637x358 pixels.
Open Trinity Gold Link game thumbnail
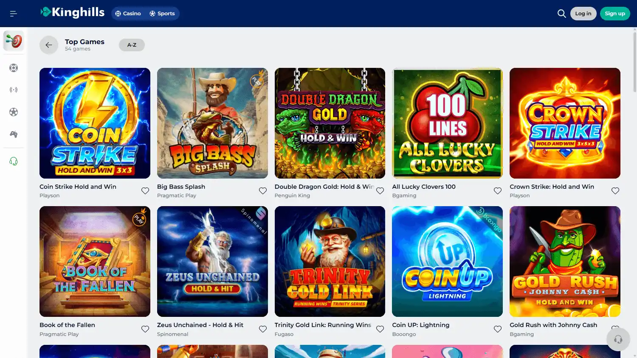click(x=330, y=261)
